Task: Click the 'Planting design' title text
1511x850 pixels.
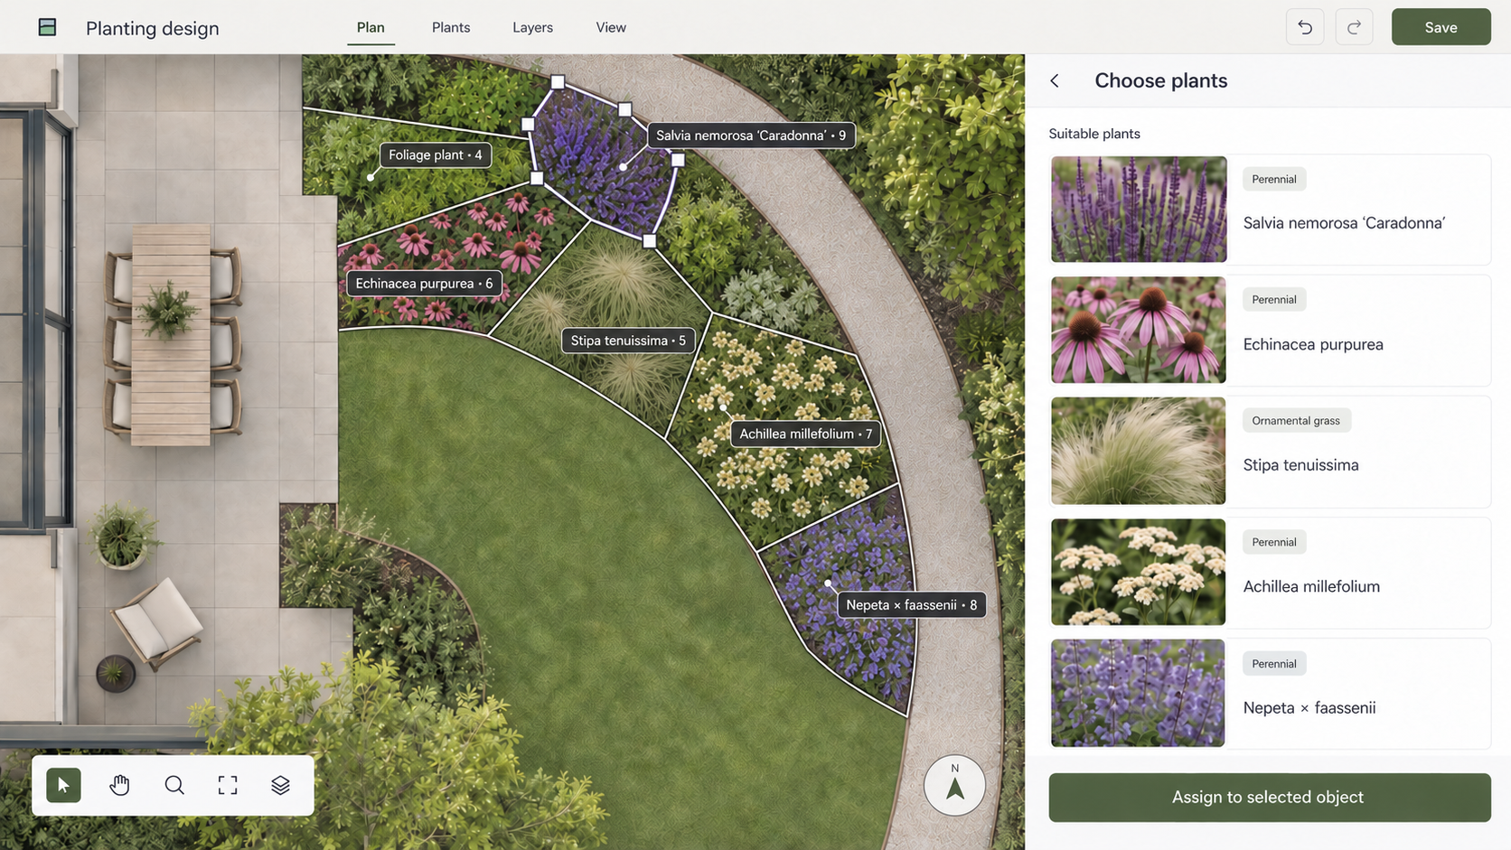Action: (153, 28)
